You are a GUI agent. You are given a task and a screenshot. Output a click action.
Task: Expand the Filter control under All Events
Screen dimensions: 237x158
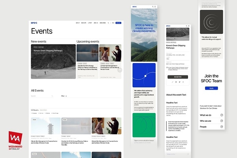64,96
